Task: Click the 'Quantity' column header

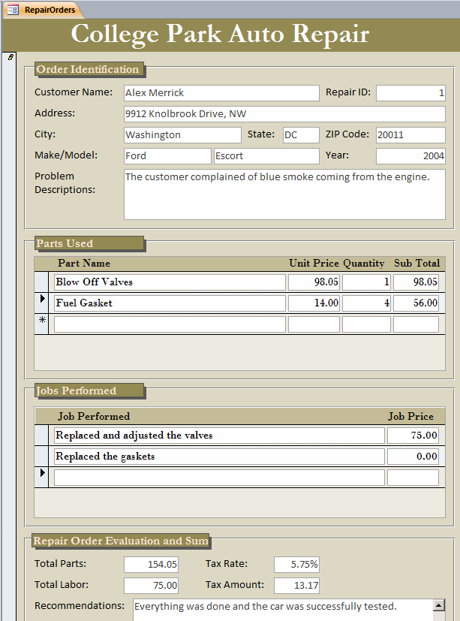Action: coord(364,264)
